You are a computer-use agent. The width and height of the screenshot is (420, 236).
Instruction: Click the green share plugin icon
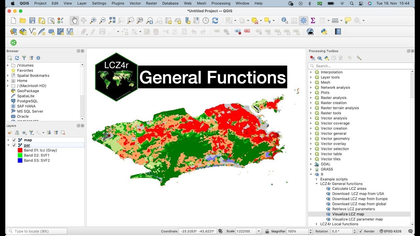click(x=13, y=43)
